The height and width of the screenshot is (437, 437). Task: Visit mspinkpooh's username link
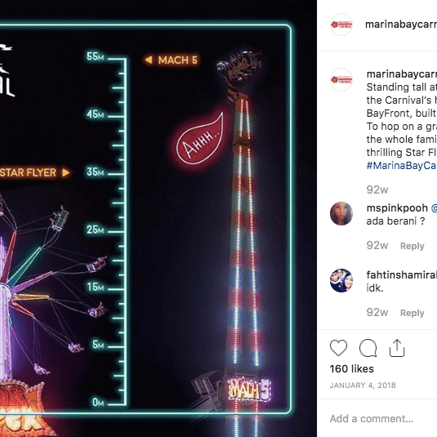pos(397,208)
